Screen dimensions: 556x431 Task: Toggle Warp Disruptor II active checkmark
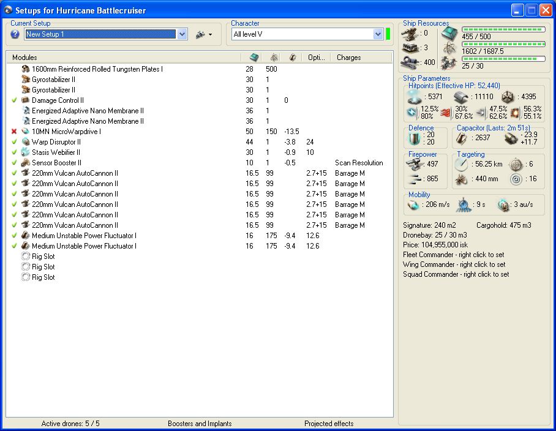click(14, 142)
